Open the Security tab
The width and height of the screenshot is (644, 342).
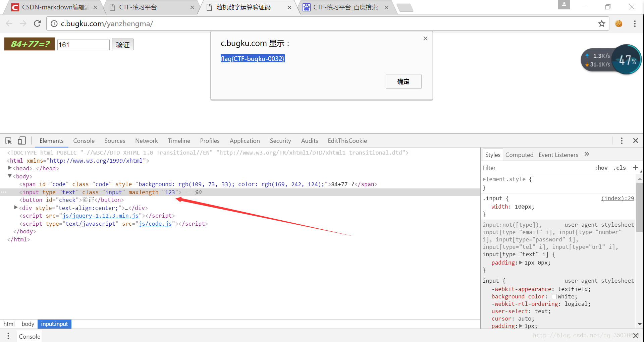point(280,141)
